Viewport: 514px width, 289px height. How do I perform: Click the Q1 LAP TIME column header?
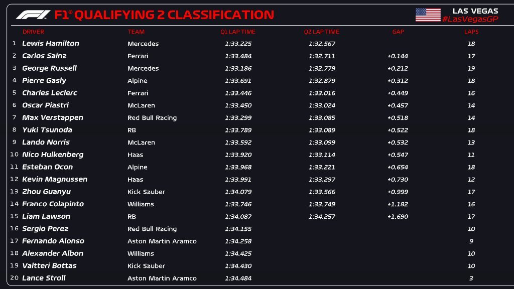coord(238,32)
